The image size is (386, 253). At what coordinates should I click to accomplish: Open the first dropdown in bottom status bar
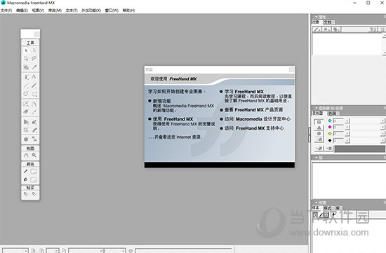coord(15,250)
